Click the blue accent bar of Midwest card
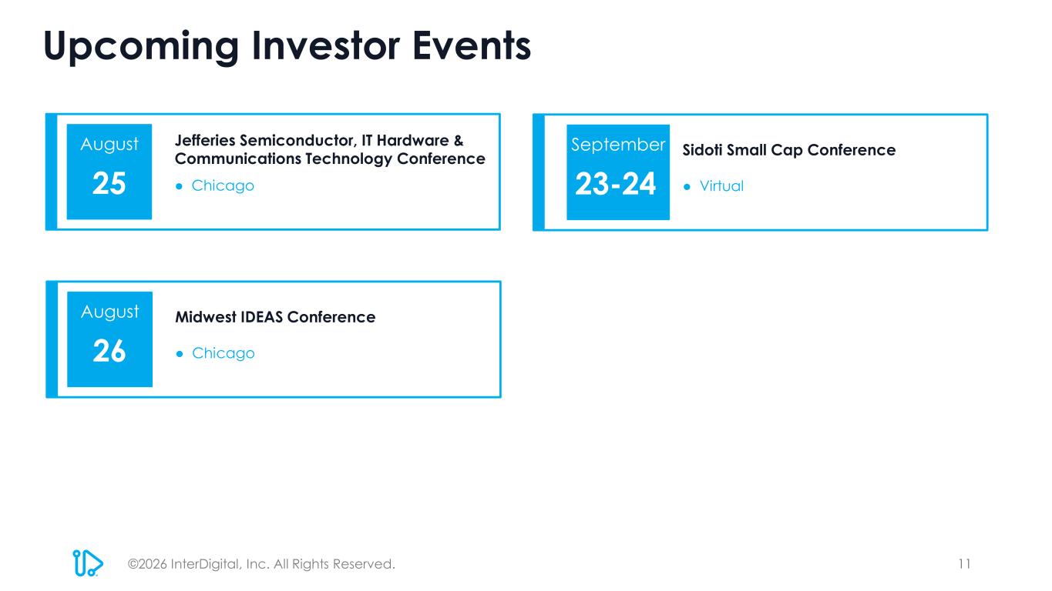 coord(52,339)
